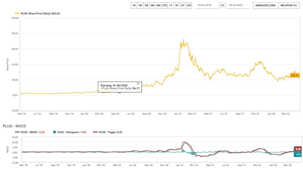Edit the start date field 25.04.2019
303x174 pixels.
[206, 5]
